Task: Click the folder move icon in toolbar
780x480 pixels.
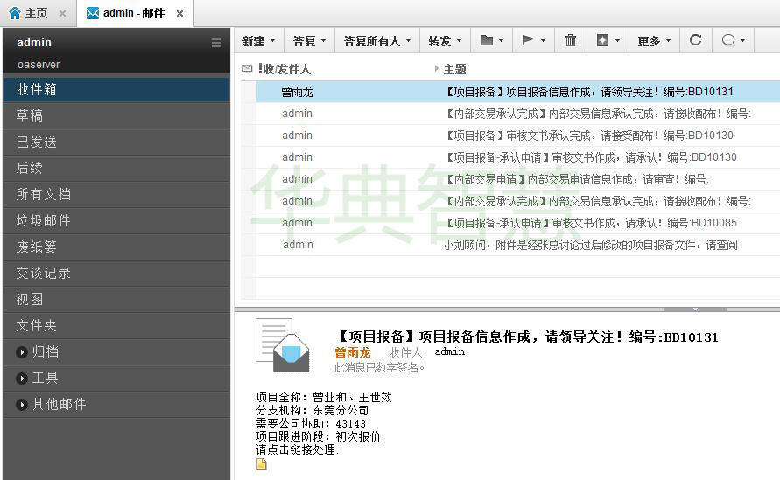Action: coord(487,40)
